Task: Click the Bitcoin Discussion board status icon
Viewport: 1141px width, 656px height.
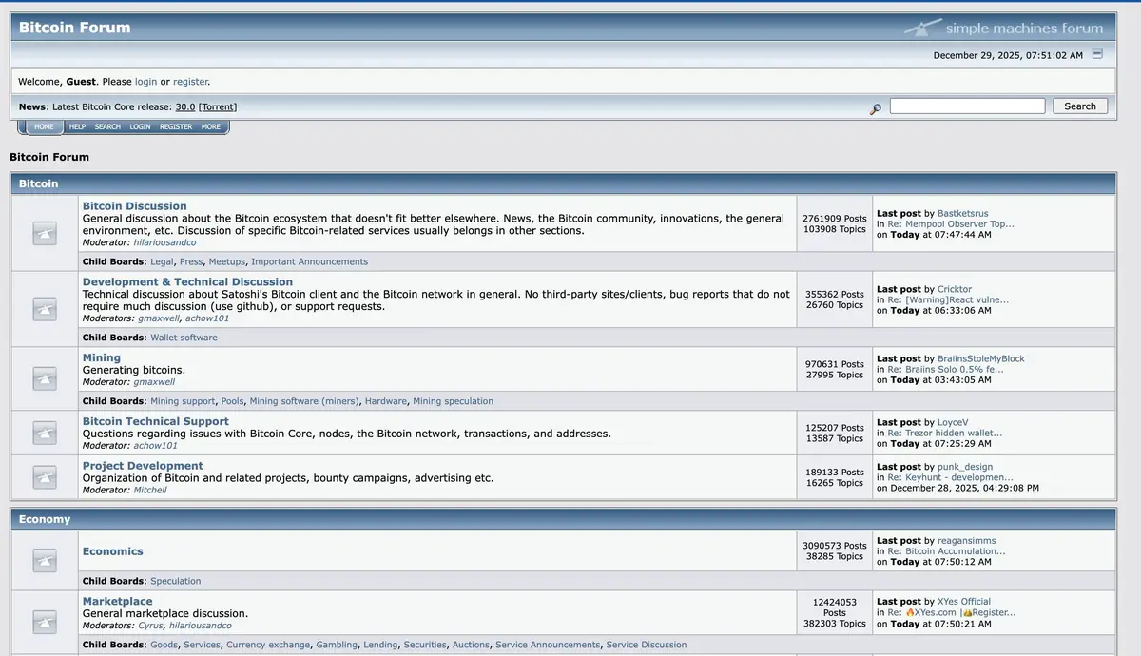Action: point(45,233)
